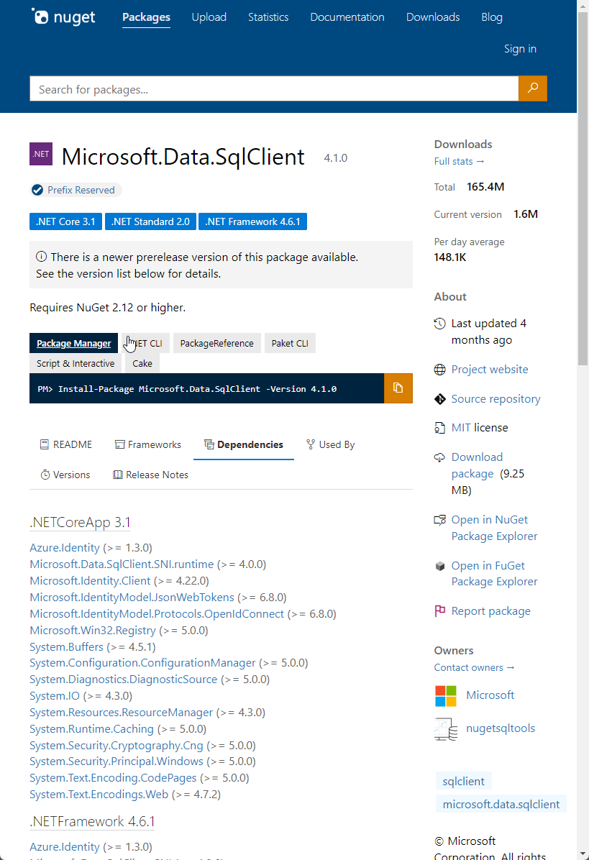Collapse the .NETCoreApp 3.1 dependencies section
589x860 pixels.
point(79,521)
